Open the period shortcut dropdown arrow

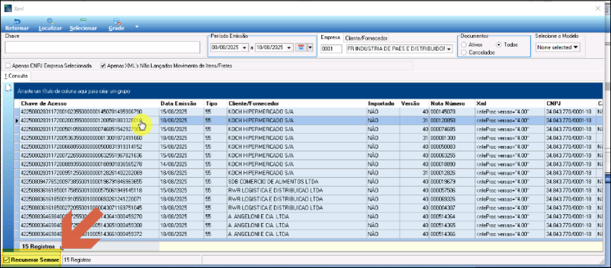point(310,47)
